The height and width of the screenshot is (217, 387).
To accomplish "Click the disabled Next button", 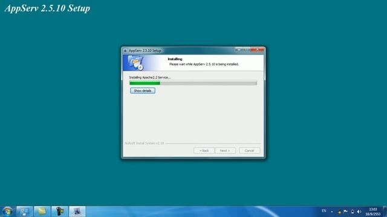I will tap(225, 150).
